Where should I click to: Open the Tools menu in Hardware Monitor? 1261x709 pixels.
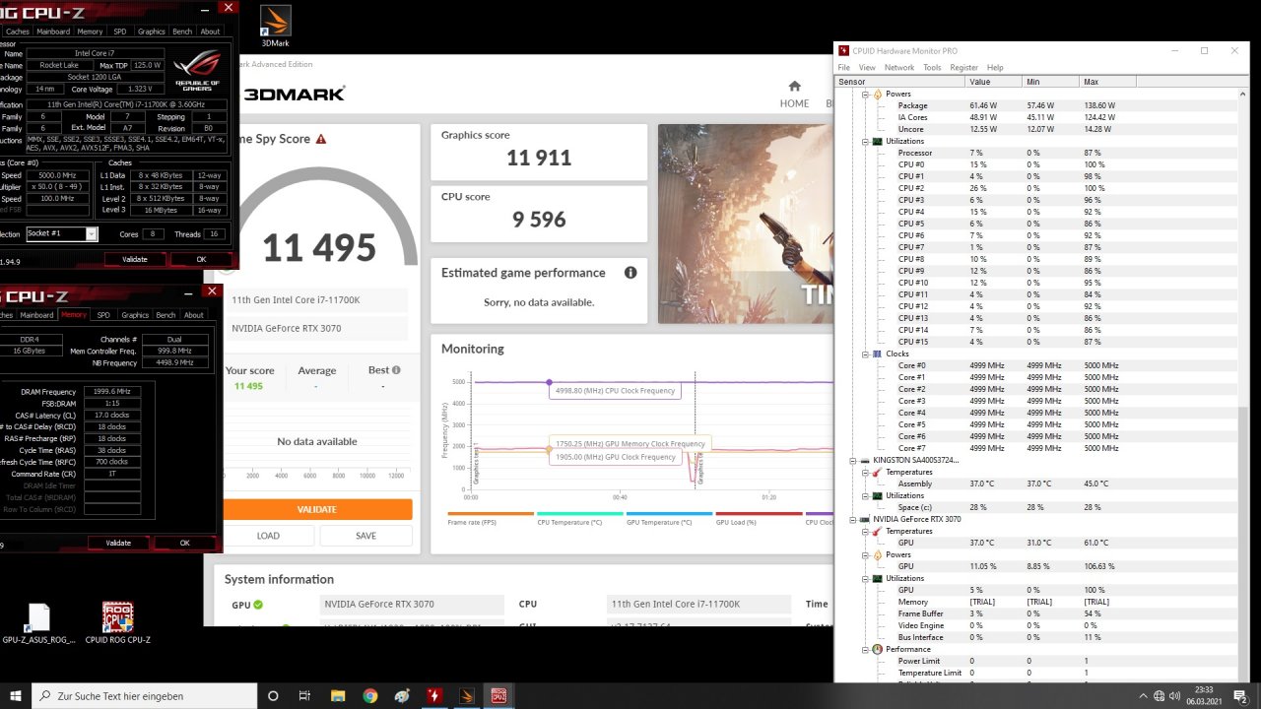point(932,68)
